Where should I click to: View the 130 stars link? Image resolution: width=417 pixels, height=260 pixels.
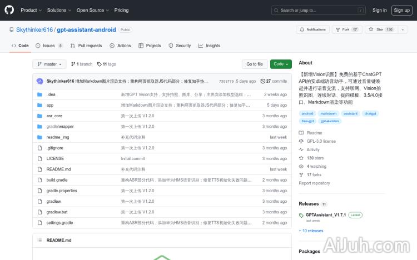point(311,158)
